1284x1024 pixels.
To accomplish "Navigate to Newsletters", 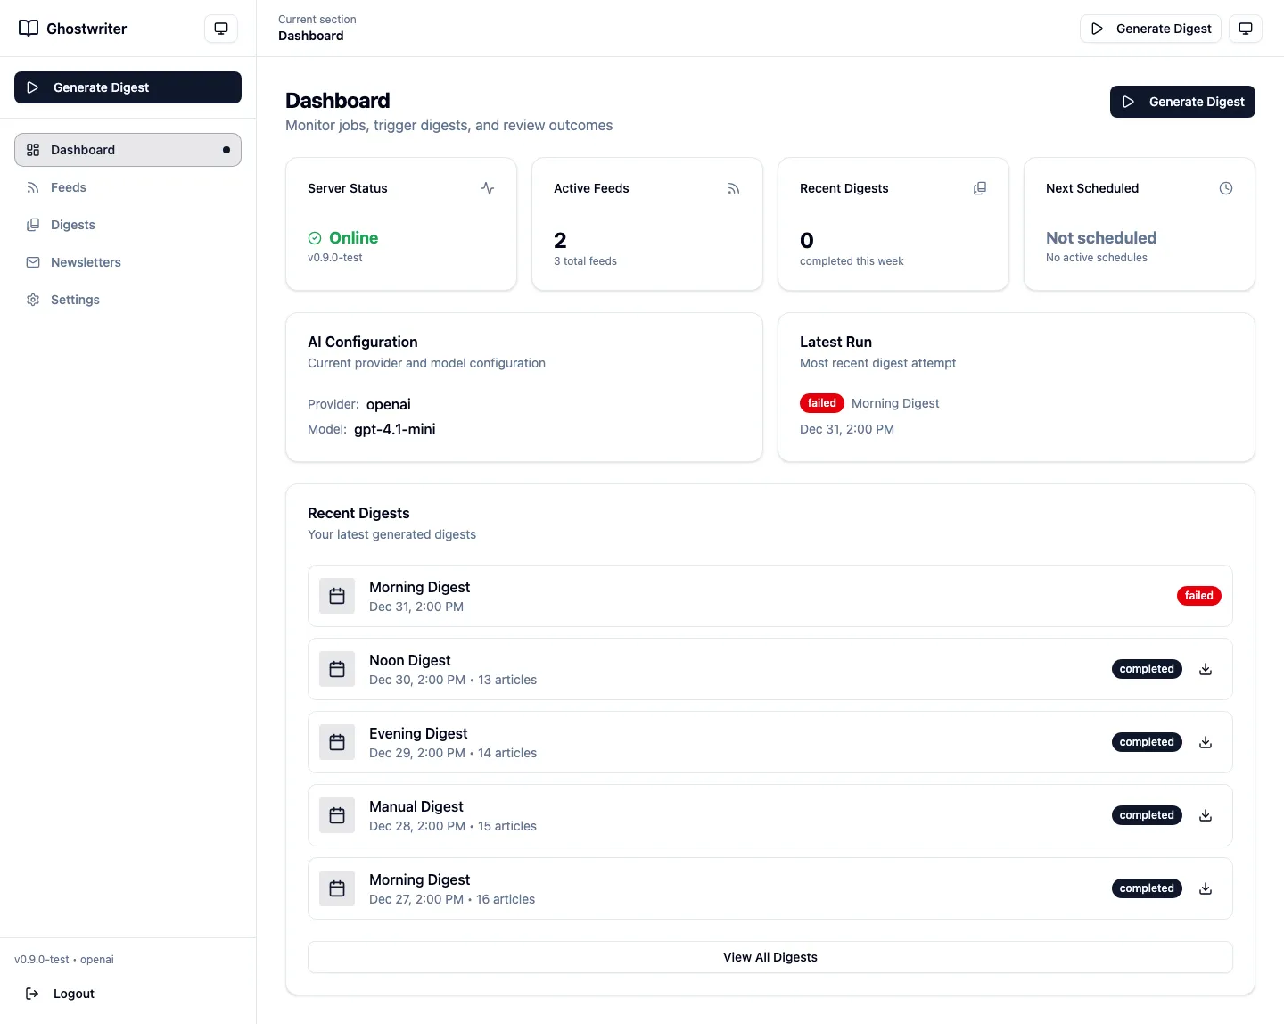I will [x=86, y=262].
